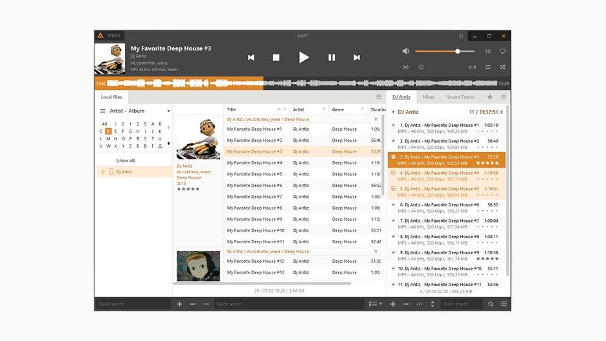Change table view mode dropdown
Screen dimensions: 606x341
(376, 304)
